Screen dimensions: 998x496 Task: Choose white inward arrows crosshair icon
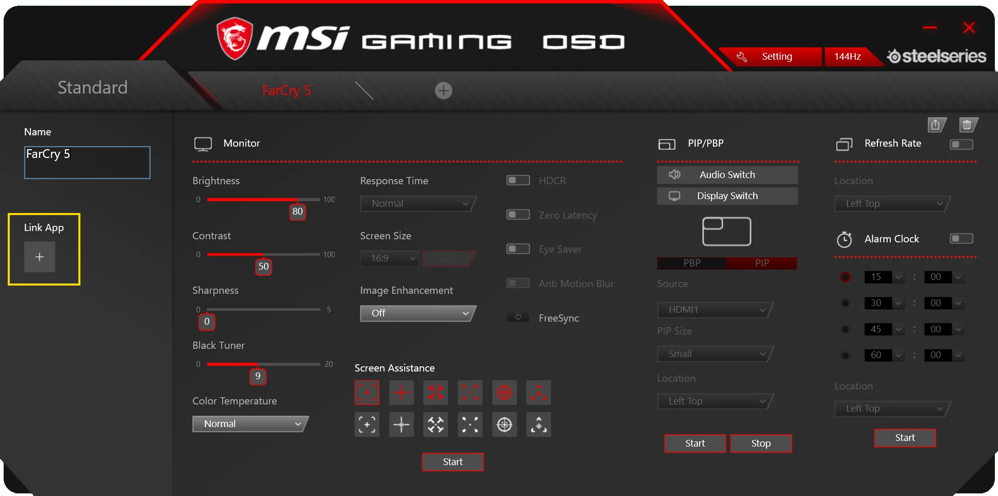tap(436, 424)
